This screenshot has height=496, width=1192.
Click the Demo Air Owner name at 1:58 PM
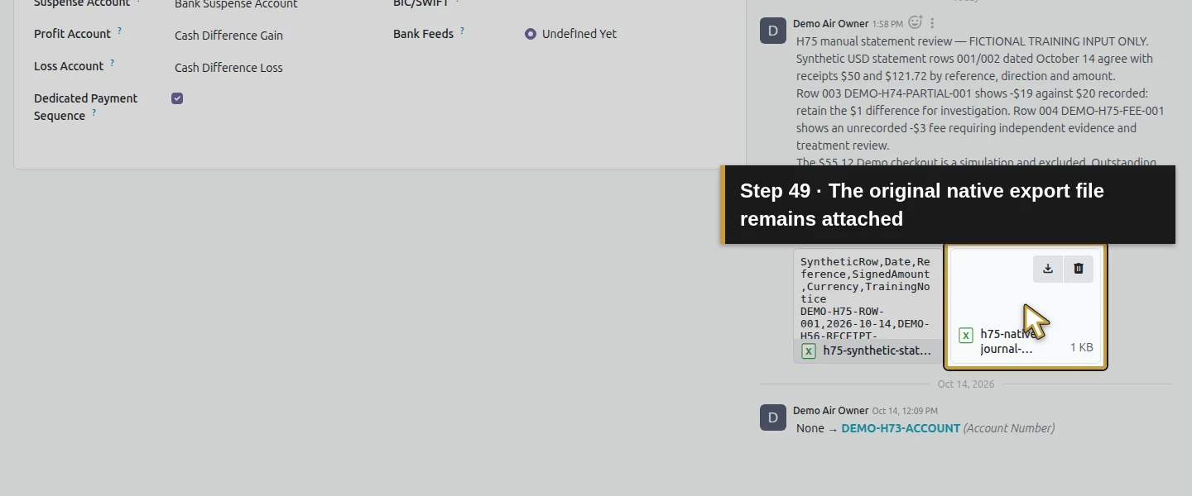point(831,24)
